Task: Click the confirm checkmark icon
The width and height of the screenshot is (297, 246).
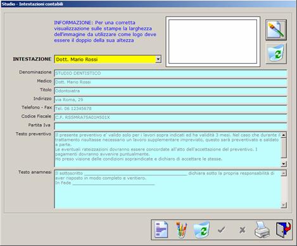Action: point(222,230)
